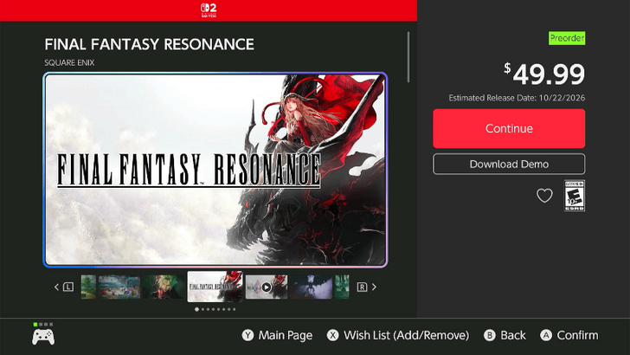Click the last pagination dot
Viewport: 630px width, 355px height.
[x=235, y=309]
